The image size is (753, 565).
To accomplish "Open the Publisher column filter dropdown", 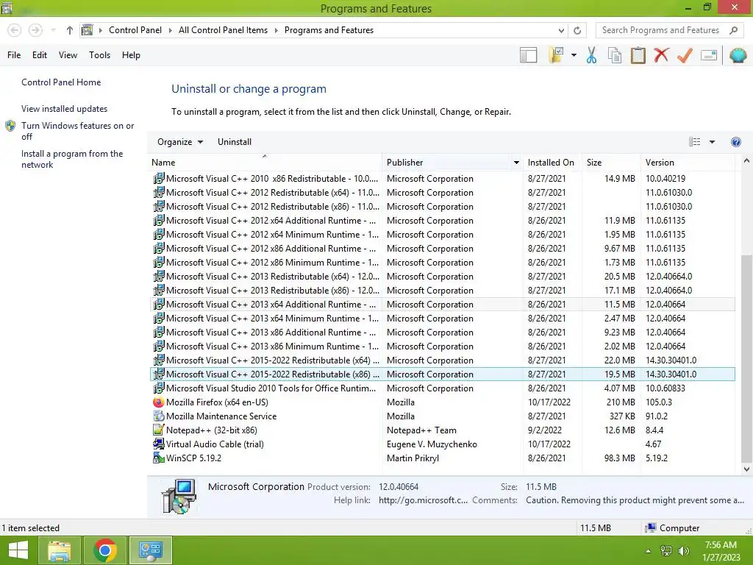I will click(516, 163).
